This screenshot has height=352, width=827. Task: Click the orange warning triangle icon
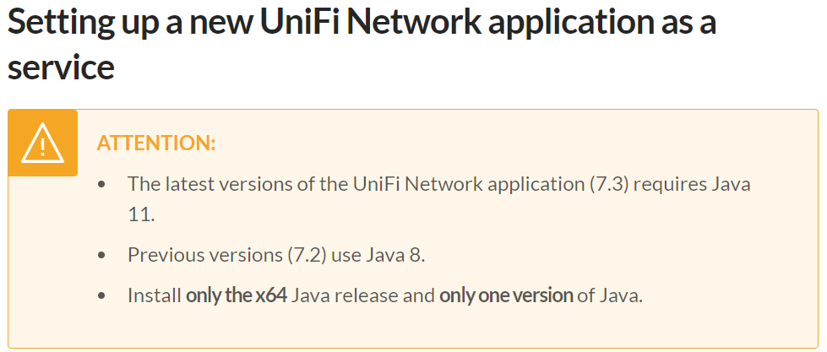pyautogui.click(x=43, y=143)
